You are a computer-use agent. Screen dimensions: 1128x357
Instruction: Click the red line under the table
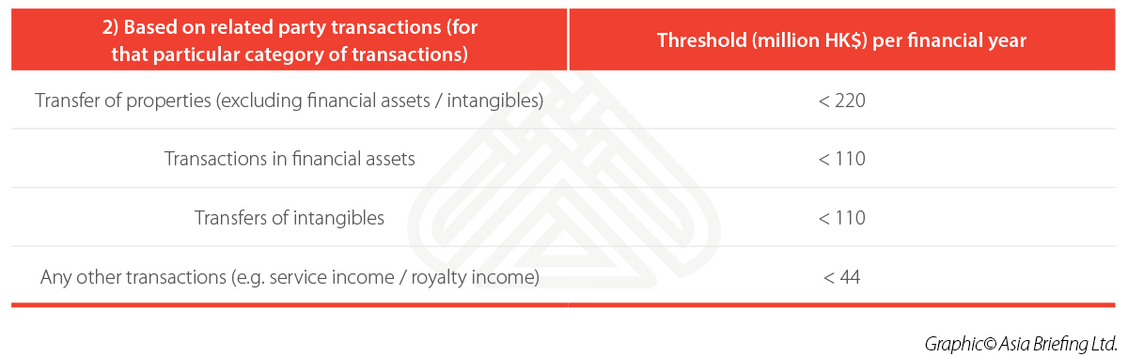pyautogui.click(x=564, y=304)
